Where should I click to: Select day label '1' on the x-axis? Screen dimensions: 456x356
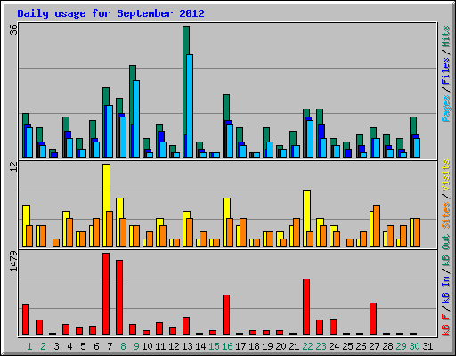click(x=29, y=346)
